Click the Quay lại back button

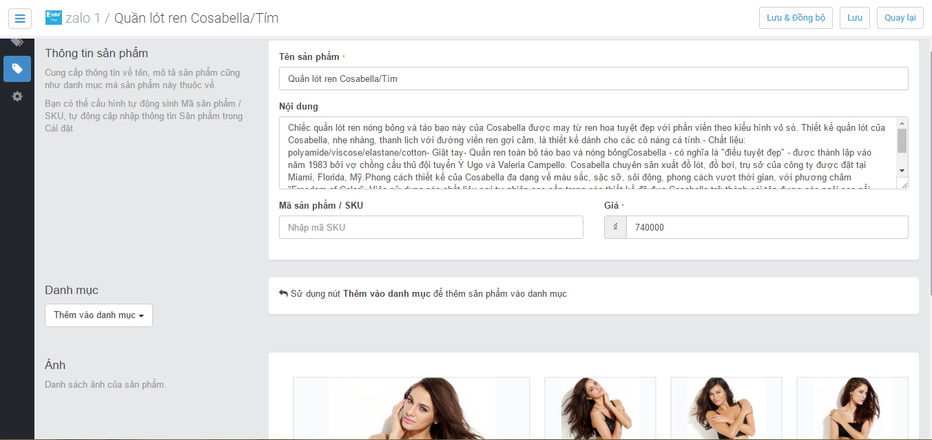point(900,18)
